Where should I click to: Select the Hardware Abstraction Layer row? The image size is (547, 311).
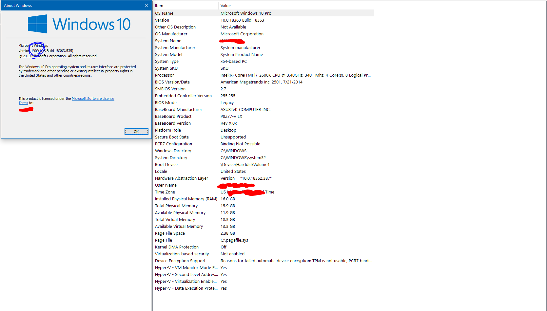pyautogui.click(x=264, y=178)
